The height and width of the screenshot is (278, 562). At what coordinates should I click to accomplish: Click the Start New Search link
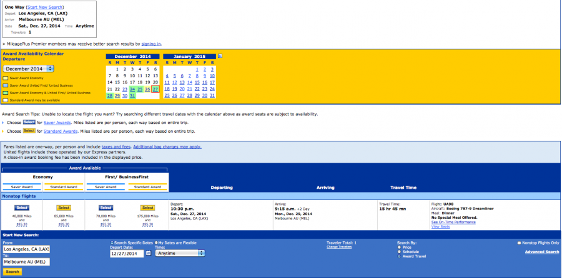coord(44,6)
